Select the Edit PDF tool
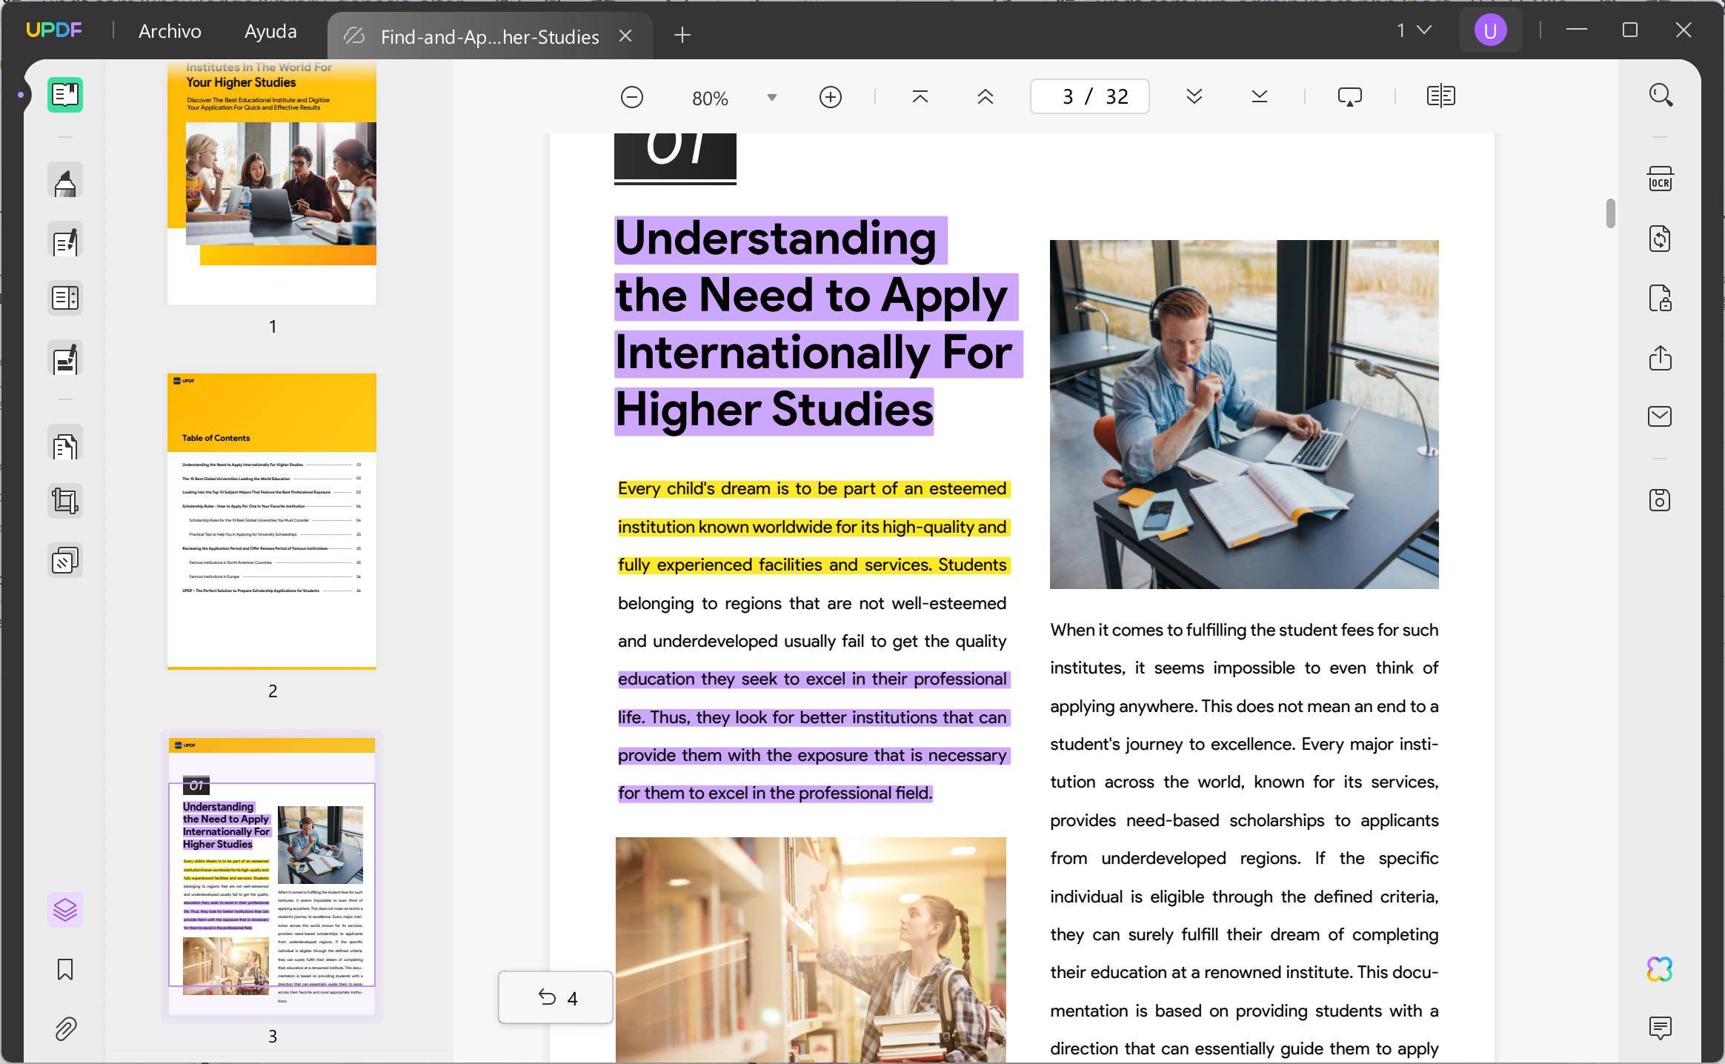Viewport: 1725px width, 1064px height. point(65,241)
